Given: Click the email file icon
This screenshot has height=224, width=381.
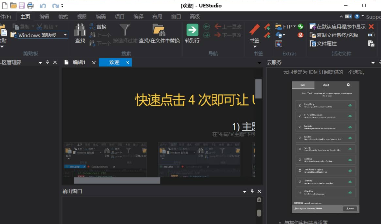Looking at the screenshot, I should pyautogui.click(x=371, y=44).
